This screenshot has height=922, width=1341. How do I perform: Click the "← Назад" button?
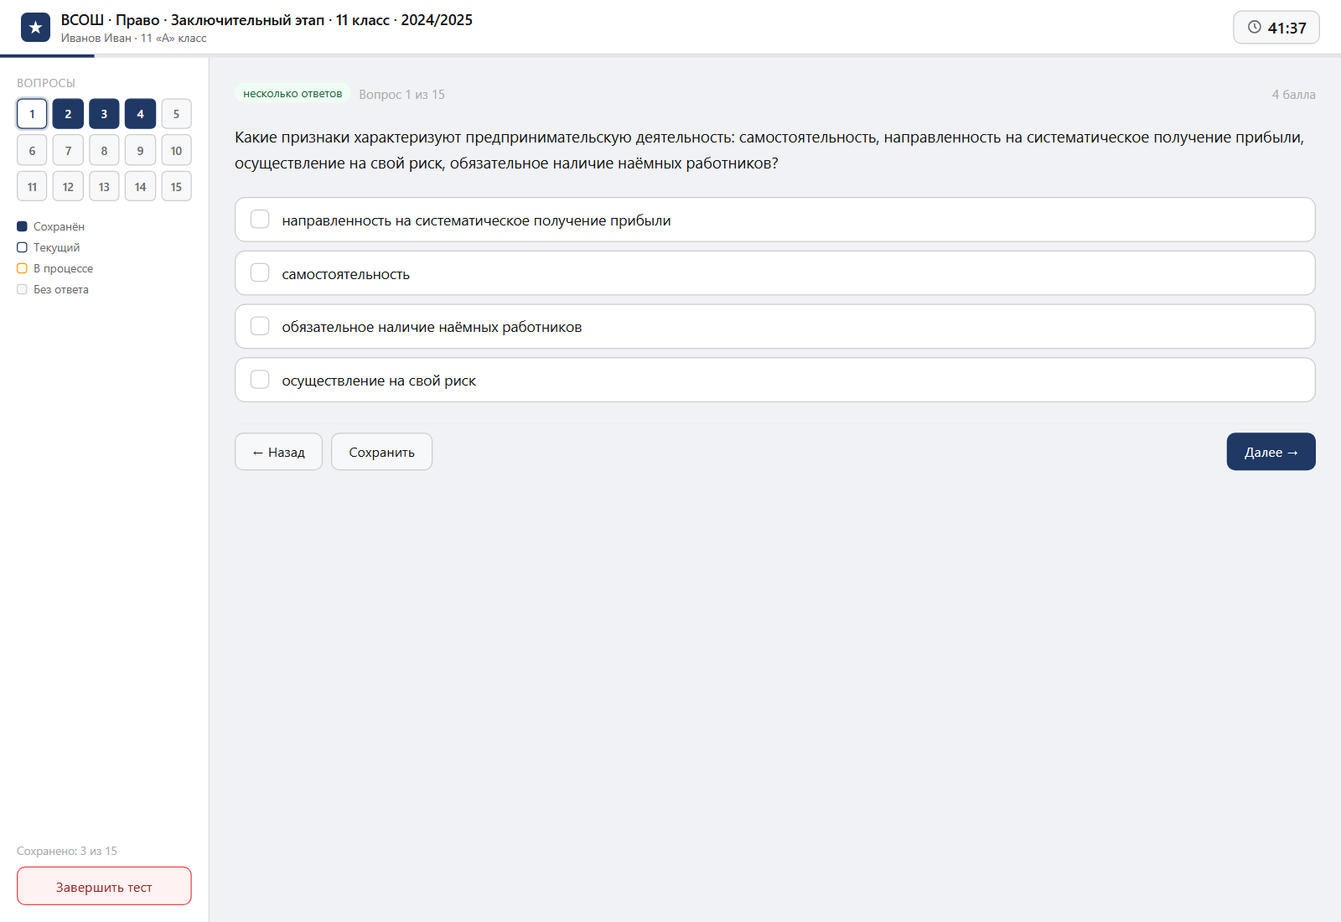278,452
